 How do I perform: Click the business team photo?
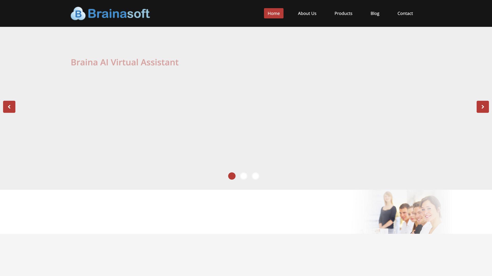pos(402,212)
